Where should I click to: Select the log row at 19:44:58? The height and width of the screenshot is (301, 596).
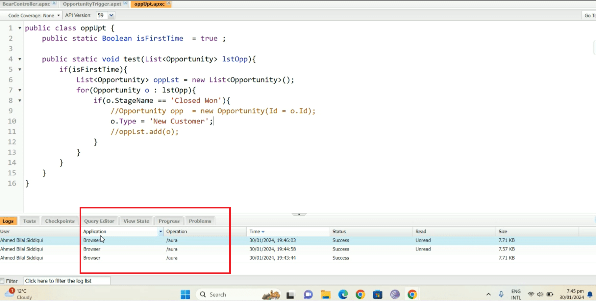coord(298,249)
